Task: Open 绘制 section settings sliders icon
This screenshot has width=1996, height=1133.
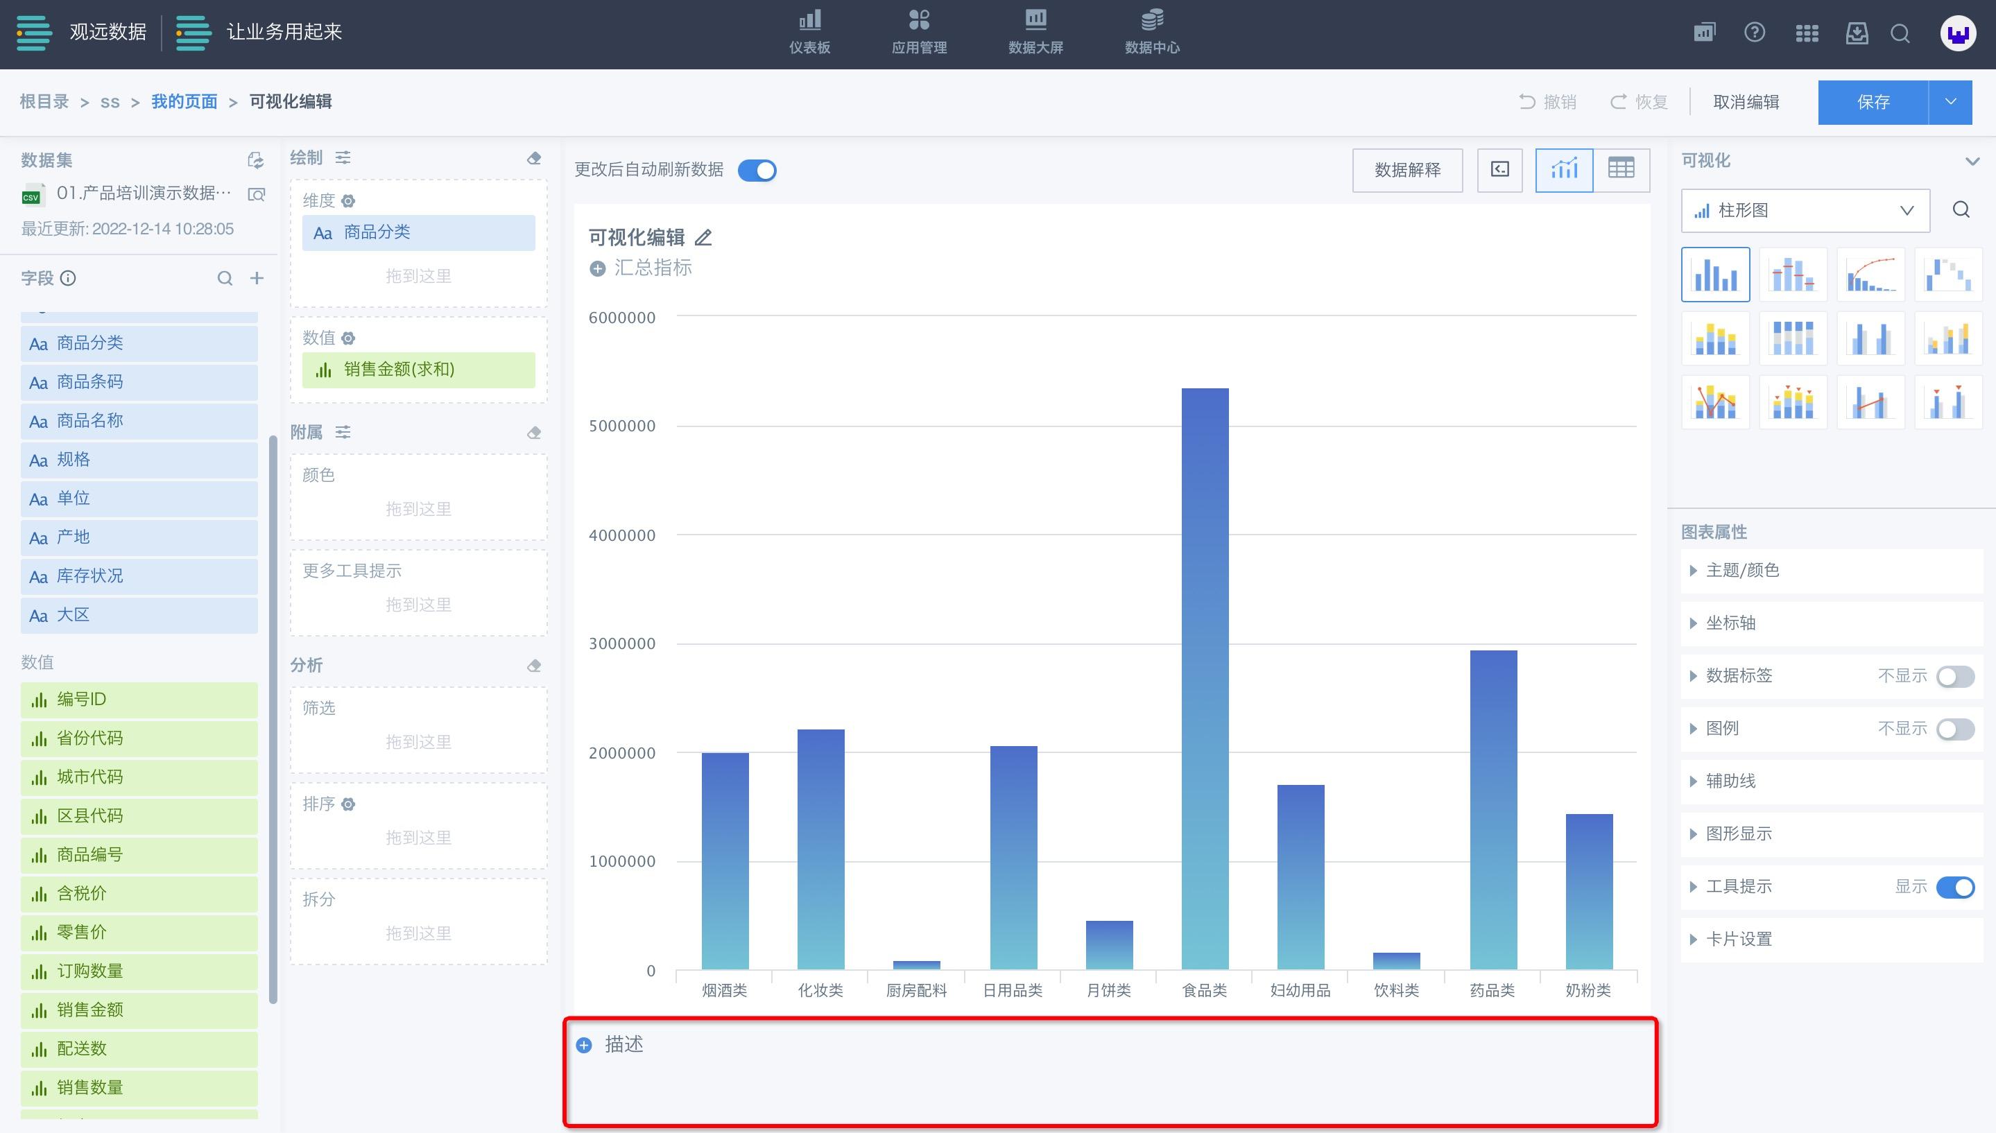Action: point(343,158)
